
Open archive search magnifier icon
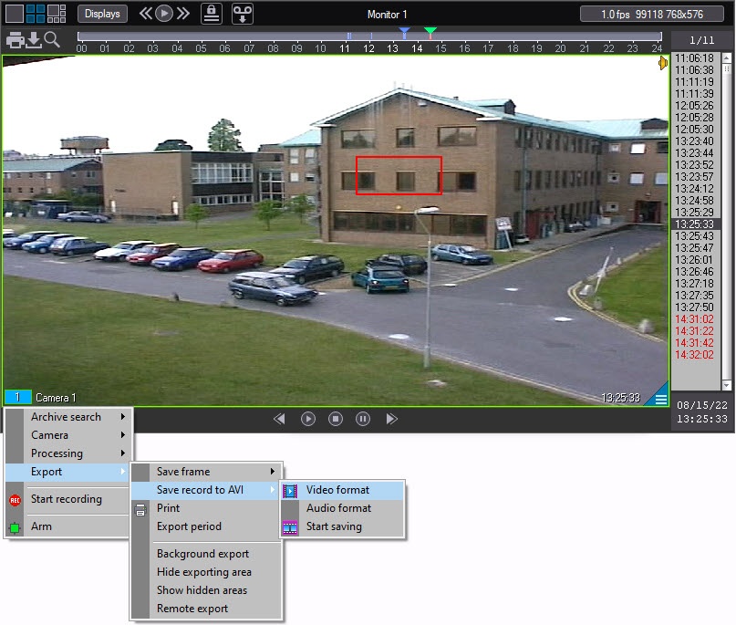[52, 40]
